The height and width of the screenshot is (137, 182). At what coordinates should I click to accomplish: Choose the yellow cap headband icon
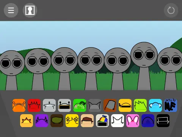tap(125, 105)
